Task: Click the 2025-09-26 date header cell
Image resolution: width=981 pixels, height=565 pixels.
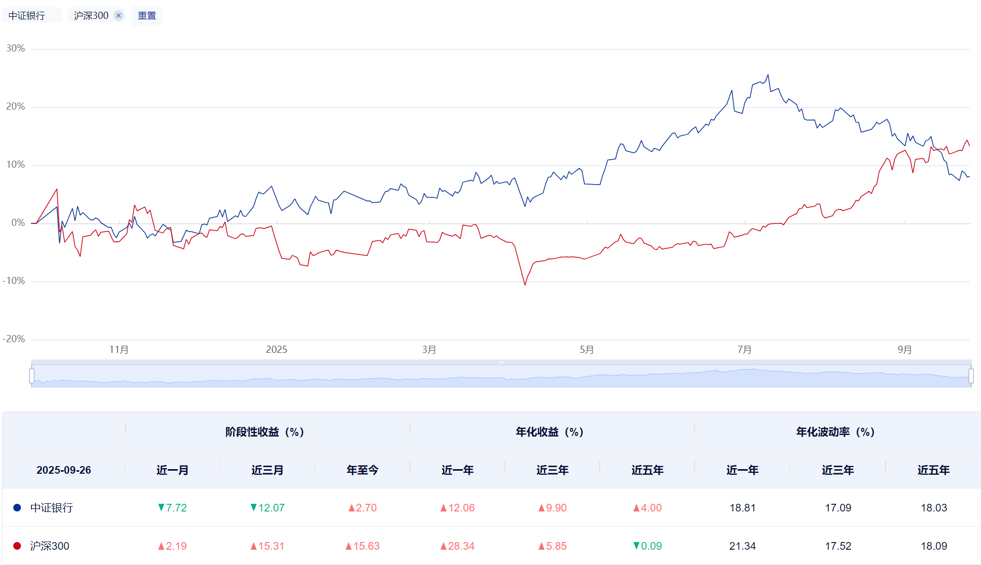Action: click(x=64, y=470)
